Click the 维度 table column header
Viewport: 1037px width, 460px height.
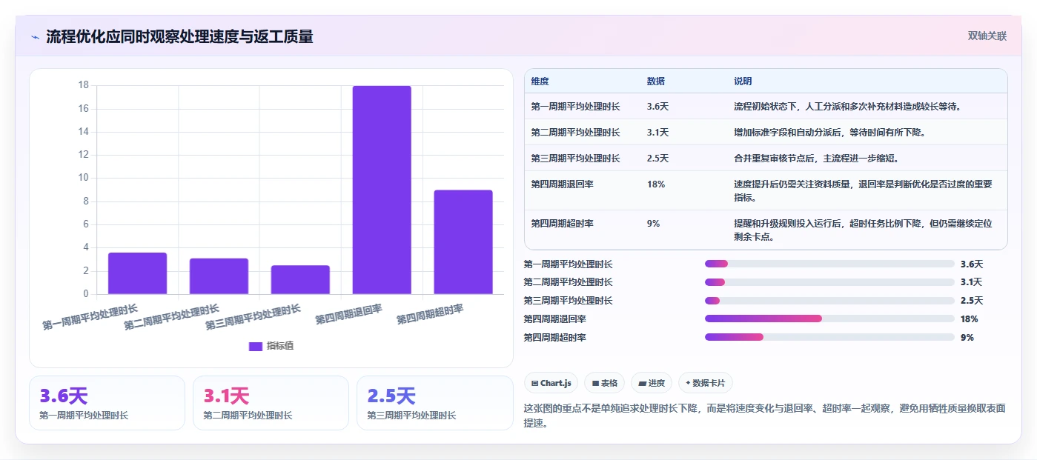click(x=540, y=81)
